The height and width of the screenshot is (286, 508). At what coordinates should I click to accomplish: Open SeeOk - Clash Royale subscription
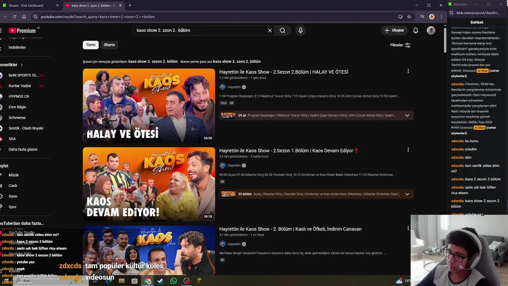[x=26, y=128]
